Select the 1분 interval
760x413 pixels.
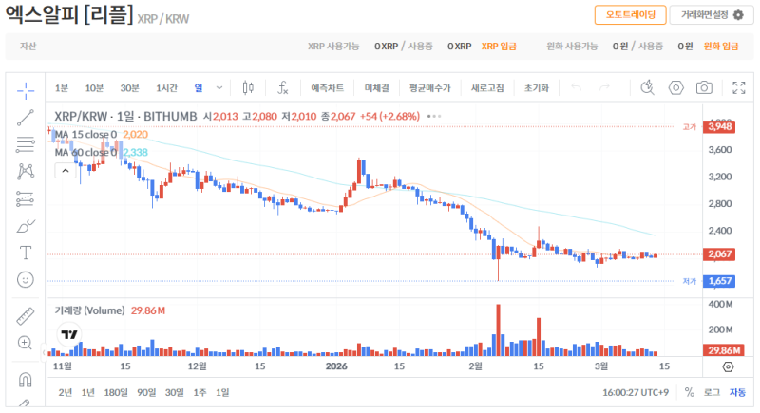pos(62,87)
